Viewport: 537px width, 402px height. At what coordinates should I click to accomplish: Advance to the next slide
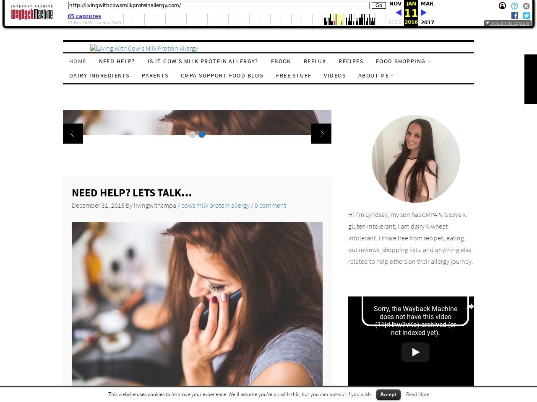pyautogui.click(x=321, y=134)
